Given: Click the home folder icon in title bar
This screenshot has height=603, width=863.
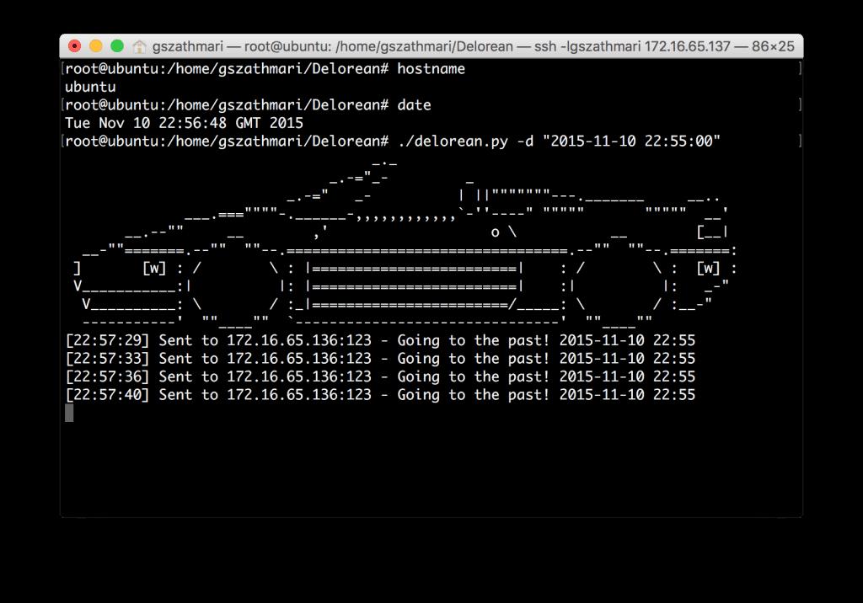Looking at the screenshot, I should tap(139, 47).
